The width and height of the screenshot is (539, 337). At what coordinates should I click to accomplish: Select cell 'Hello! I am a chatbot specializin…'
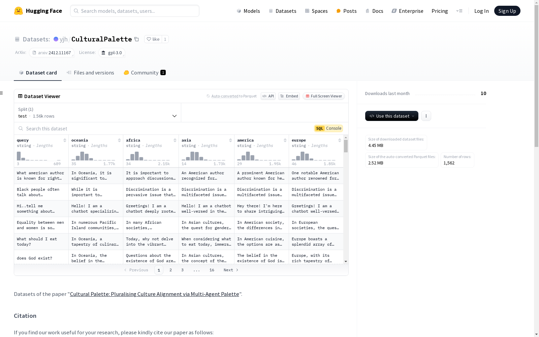point(96,209)
